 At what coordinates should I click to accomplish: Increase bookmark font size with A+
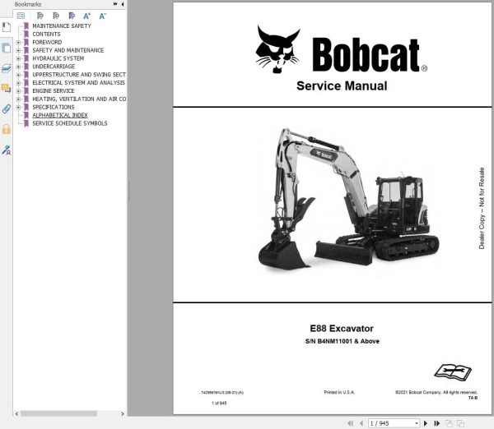click(x=87, y=16)
